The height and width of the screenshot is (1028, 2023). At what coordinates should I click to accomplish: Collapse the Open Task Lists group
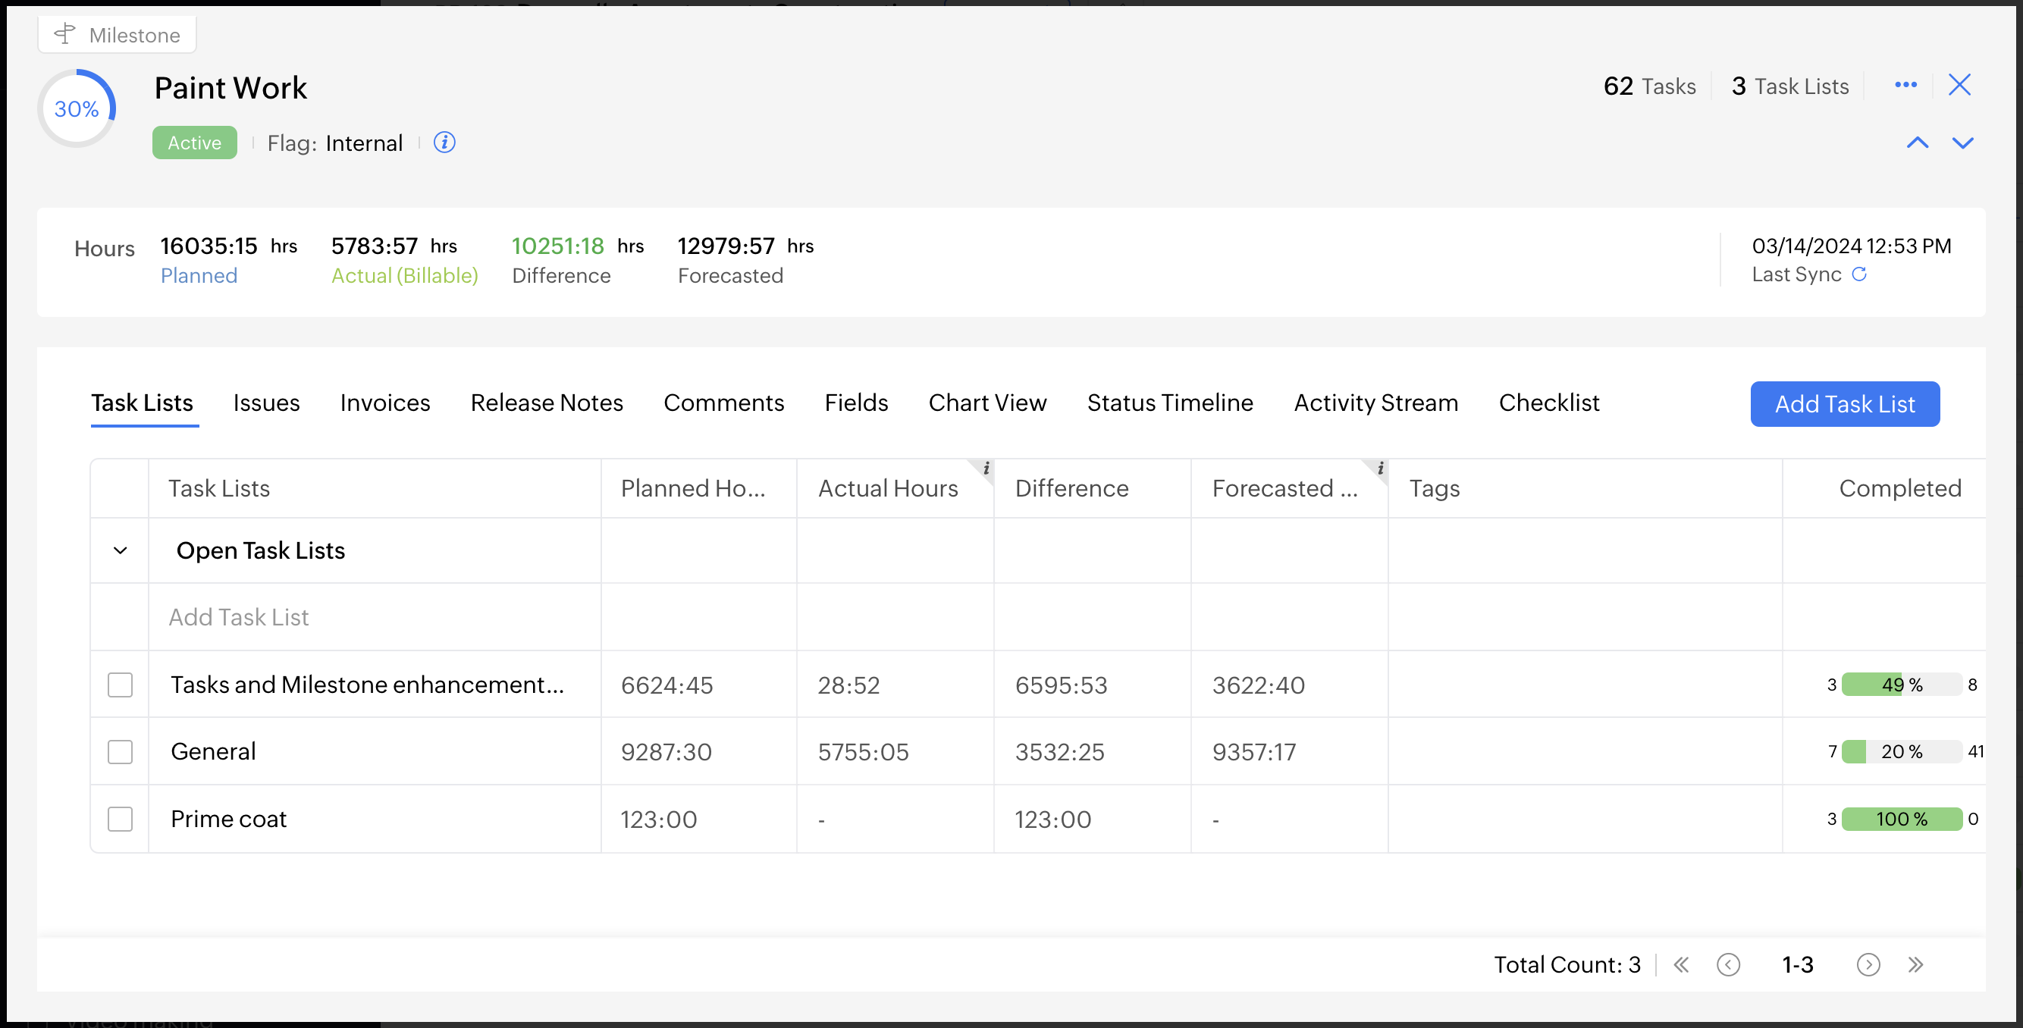point(120,550)
